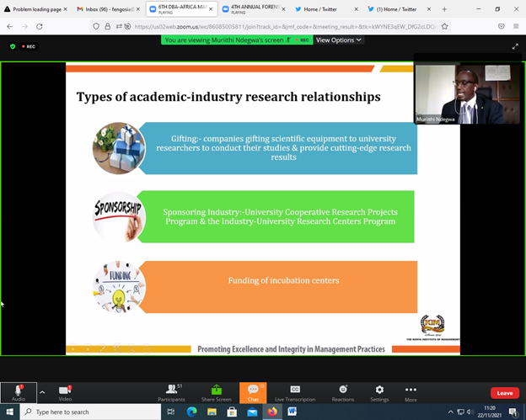Open the Participants panel

tap(170, 391)
